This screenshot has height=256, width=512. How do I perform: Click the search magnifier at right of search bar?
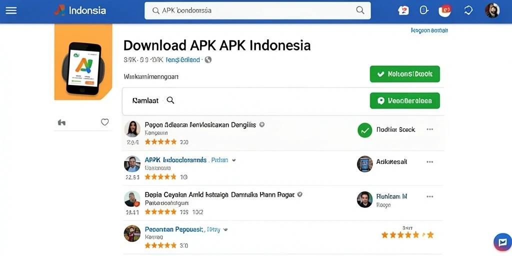click(360, 10)
